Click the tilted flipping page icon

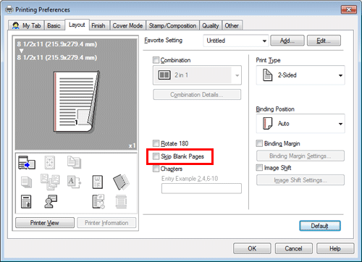point(121,182)
